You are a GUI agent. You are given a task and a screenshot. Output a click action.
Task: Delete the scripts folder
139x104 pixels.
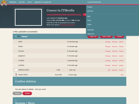coord(121,61)
